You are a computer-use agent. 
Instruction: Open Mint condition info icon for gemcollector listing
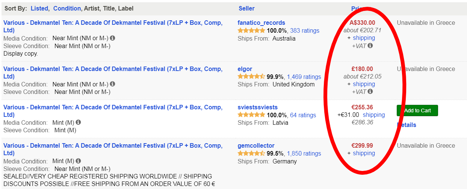point(78,161)
